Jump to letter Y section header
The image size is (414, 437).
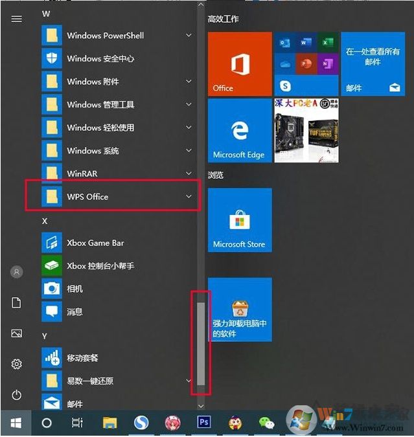[x=44, y=336]
